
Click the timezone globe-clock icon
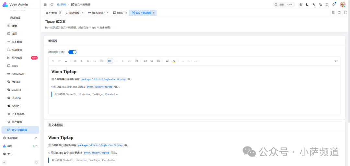pyautogui.click(x=320, y=5)
